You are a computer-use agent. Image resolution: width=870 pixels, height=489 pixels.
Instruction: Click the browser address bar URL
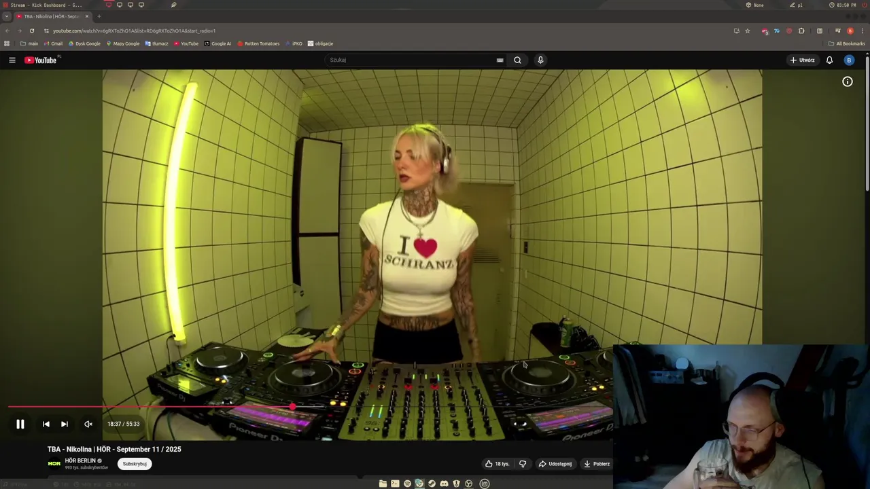pyautogui.click(x=134, y=31)
